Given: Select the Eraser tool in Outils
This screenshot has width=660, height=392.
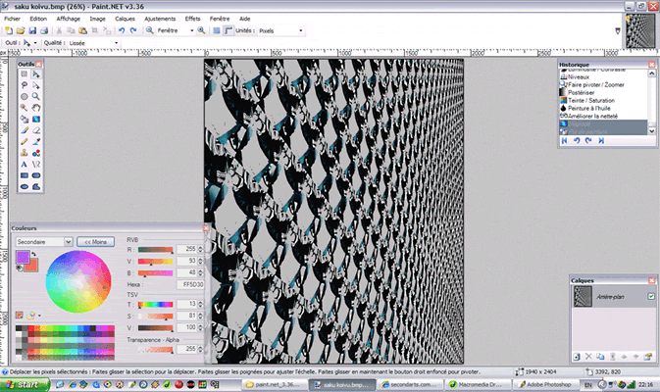Looking at the screenshot, I should click(35, 129).
